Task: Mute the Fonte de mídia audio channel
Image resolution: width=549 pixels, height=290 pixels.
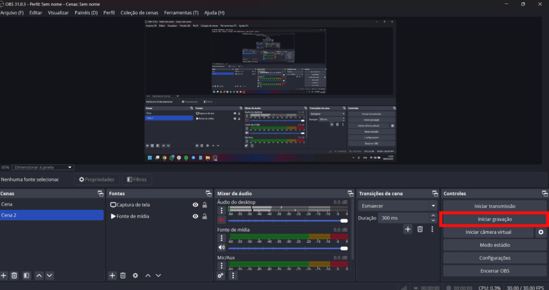Action: coord(221,248)
